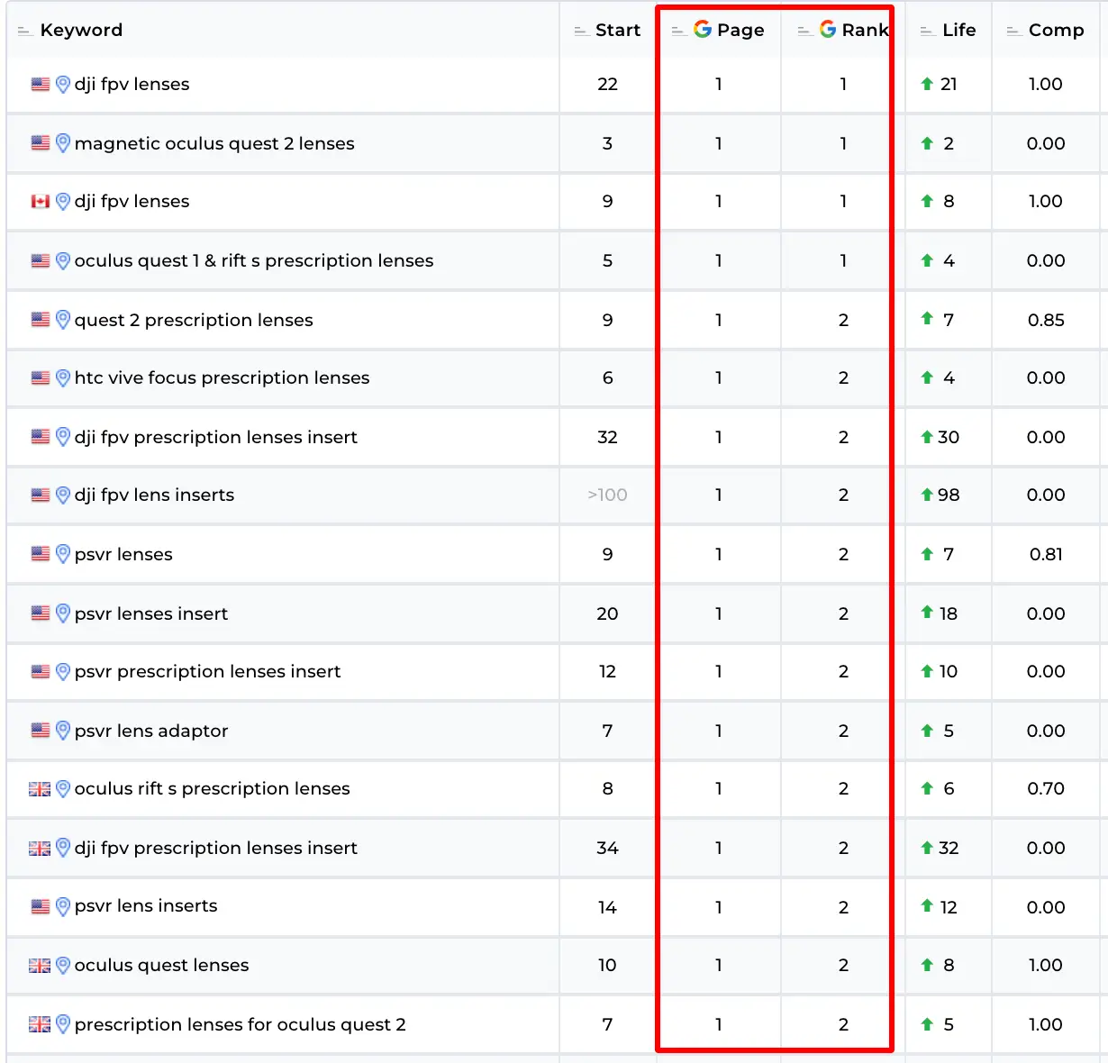The height and width of the screenshot is (1063, 1108).
Task: Click Start value 32 in the table
Action: (607, 437)
